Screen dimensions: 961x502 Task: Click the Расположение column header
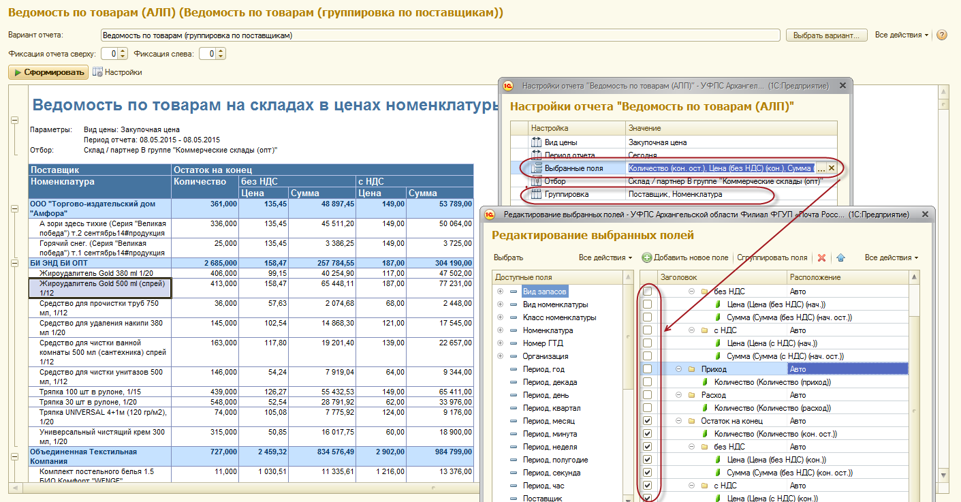click(847, 277)
